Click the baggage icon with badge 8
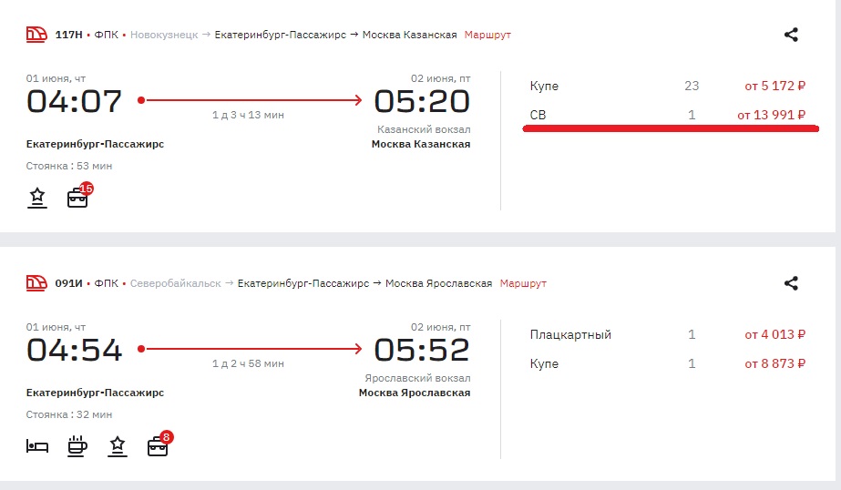 pyautogui.click(x=159, y=444)
